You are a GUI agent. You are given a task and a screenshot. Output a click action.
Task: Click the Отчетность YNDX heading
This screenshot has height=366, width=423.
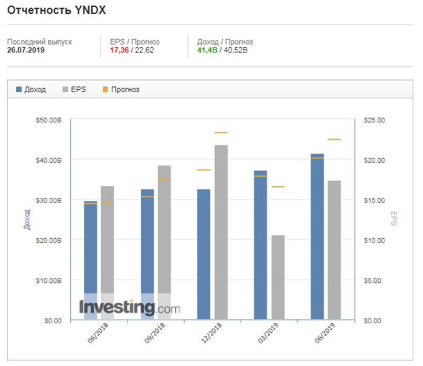click(x=56, y=10)
